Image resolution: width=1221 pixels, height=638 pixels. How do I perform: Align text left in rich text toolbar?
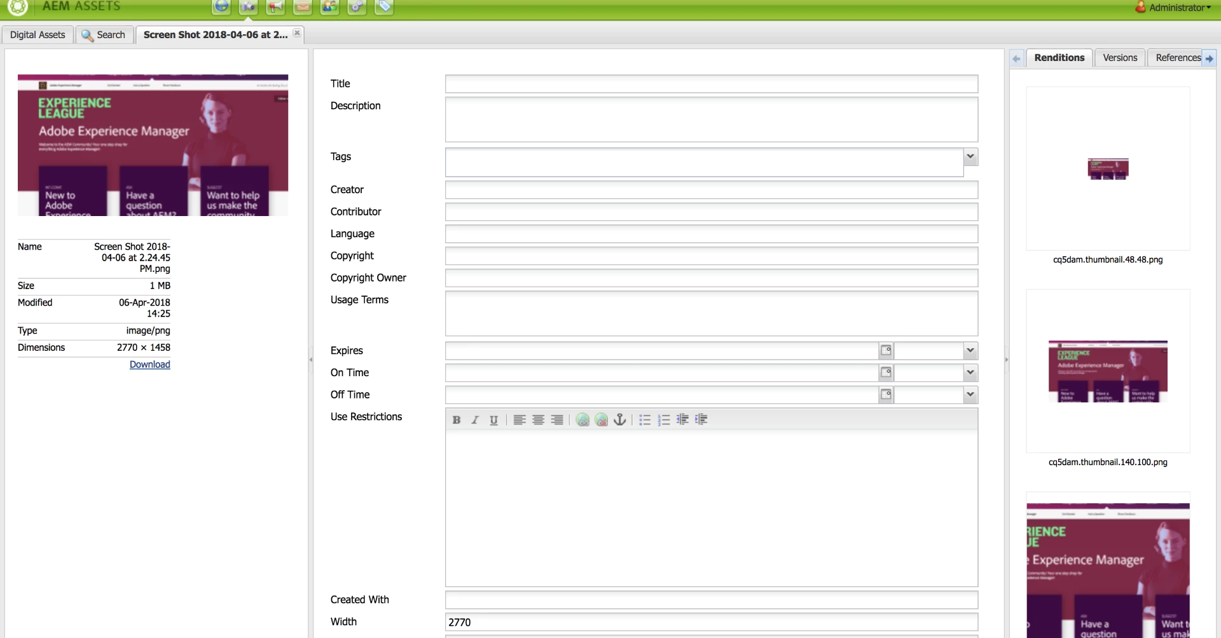(x=520, y=420)
